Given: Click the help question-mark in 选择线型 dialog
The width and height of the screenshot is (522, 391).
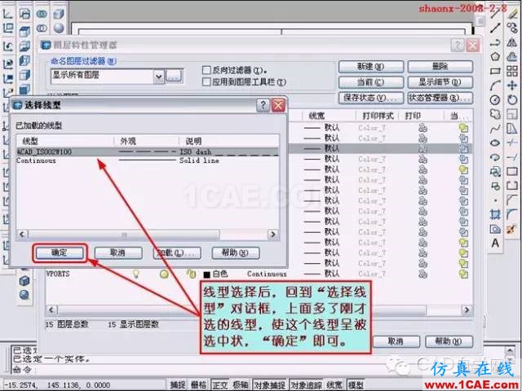Looking at the screenshot, I should tap(263, 105).
